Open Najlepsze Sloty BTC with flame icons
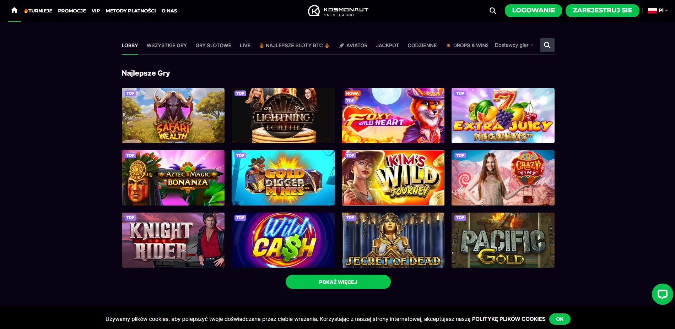This screenshot has width=675, height=329. tap(294, 45)
